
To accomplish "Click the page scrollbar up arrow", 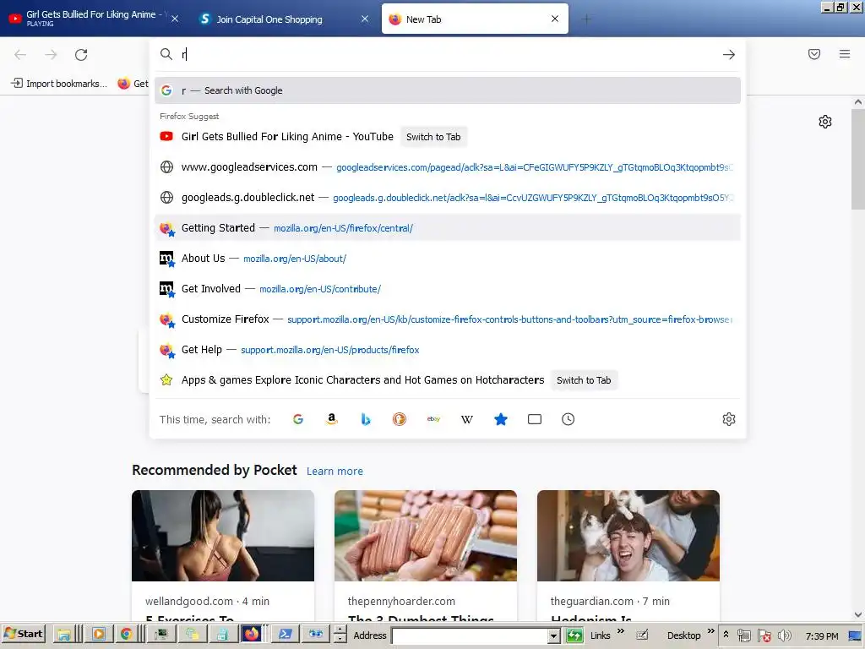I will tap(858, 102).
